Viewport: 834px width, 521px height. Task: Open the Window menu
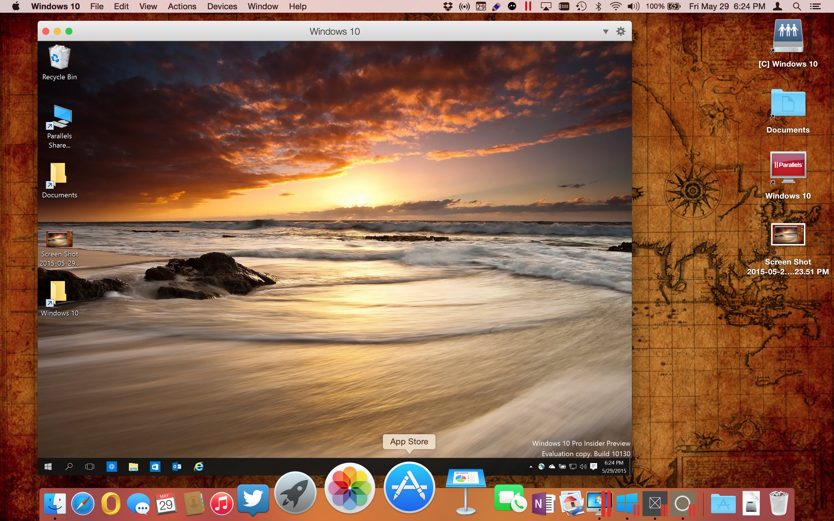point(263,6)
